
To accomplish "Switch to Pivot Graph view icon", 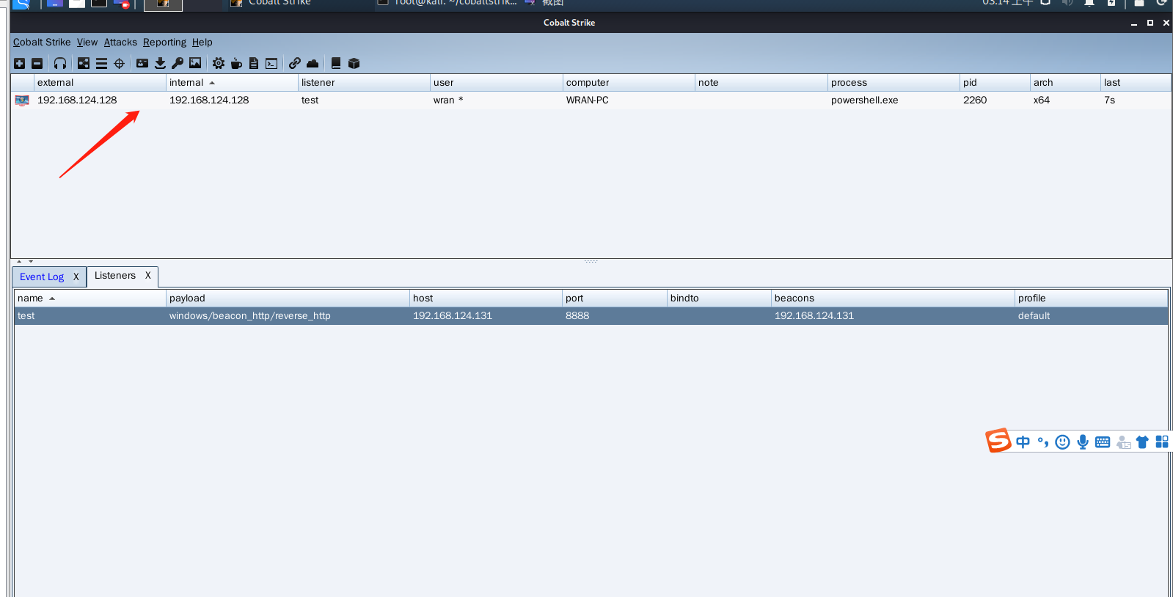I will point(84,64).
